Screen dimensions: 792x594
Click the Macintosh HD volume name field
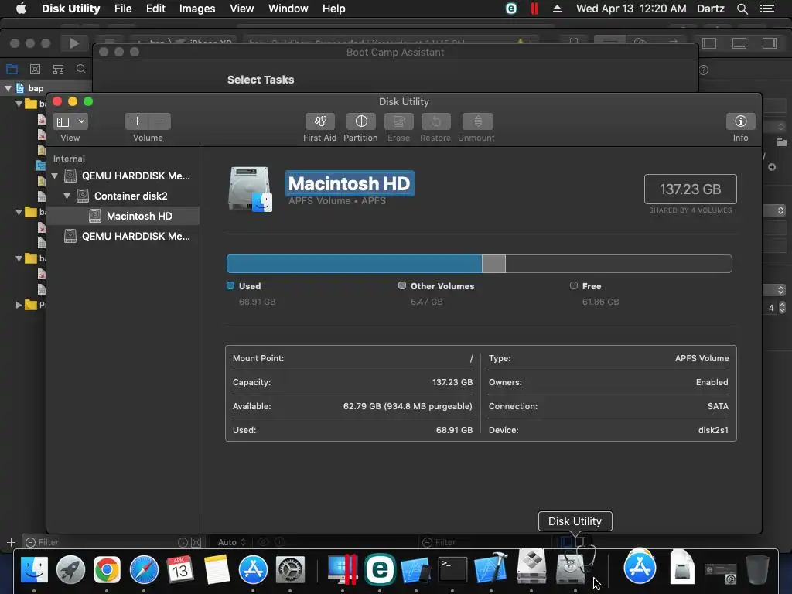coord(349,184)
